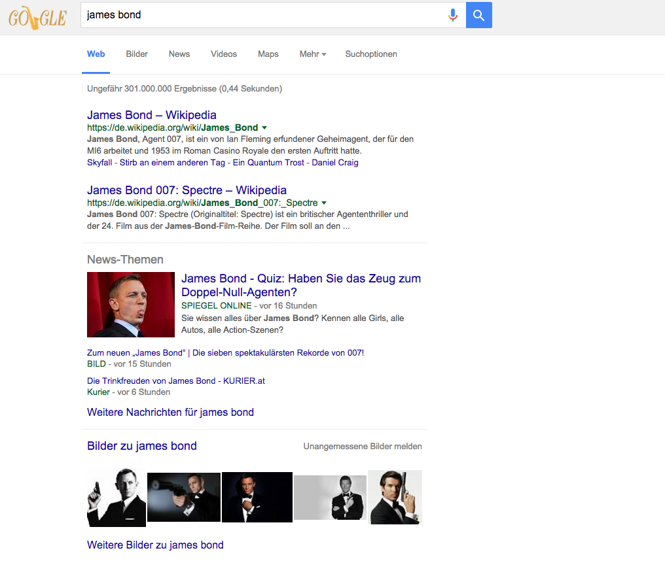The height and width of the screenshot is (561, 665).
Task: Open the Ein Quantum Trost sitelink
Action: 268,163
